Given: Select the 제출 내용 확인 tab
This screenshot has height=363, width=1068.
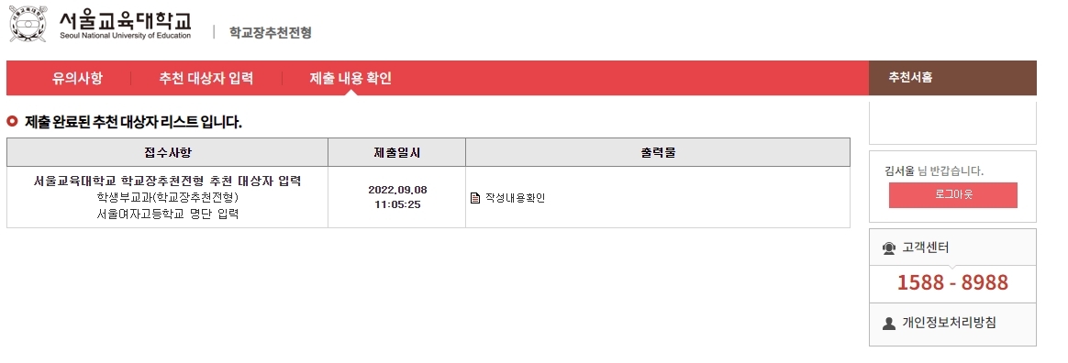Looking at the screenshot, I should (350, 78).
